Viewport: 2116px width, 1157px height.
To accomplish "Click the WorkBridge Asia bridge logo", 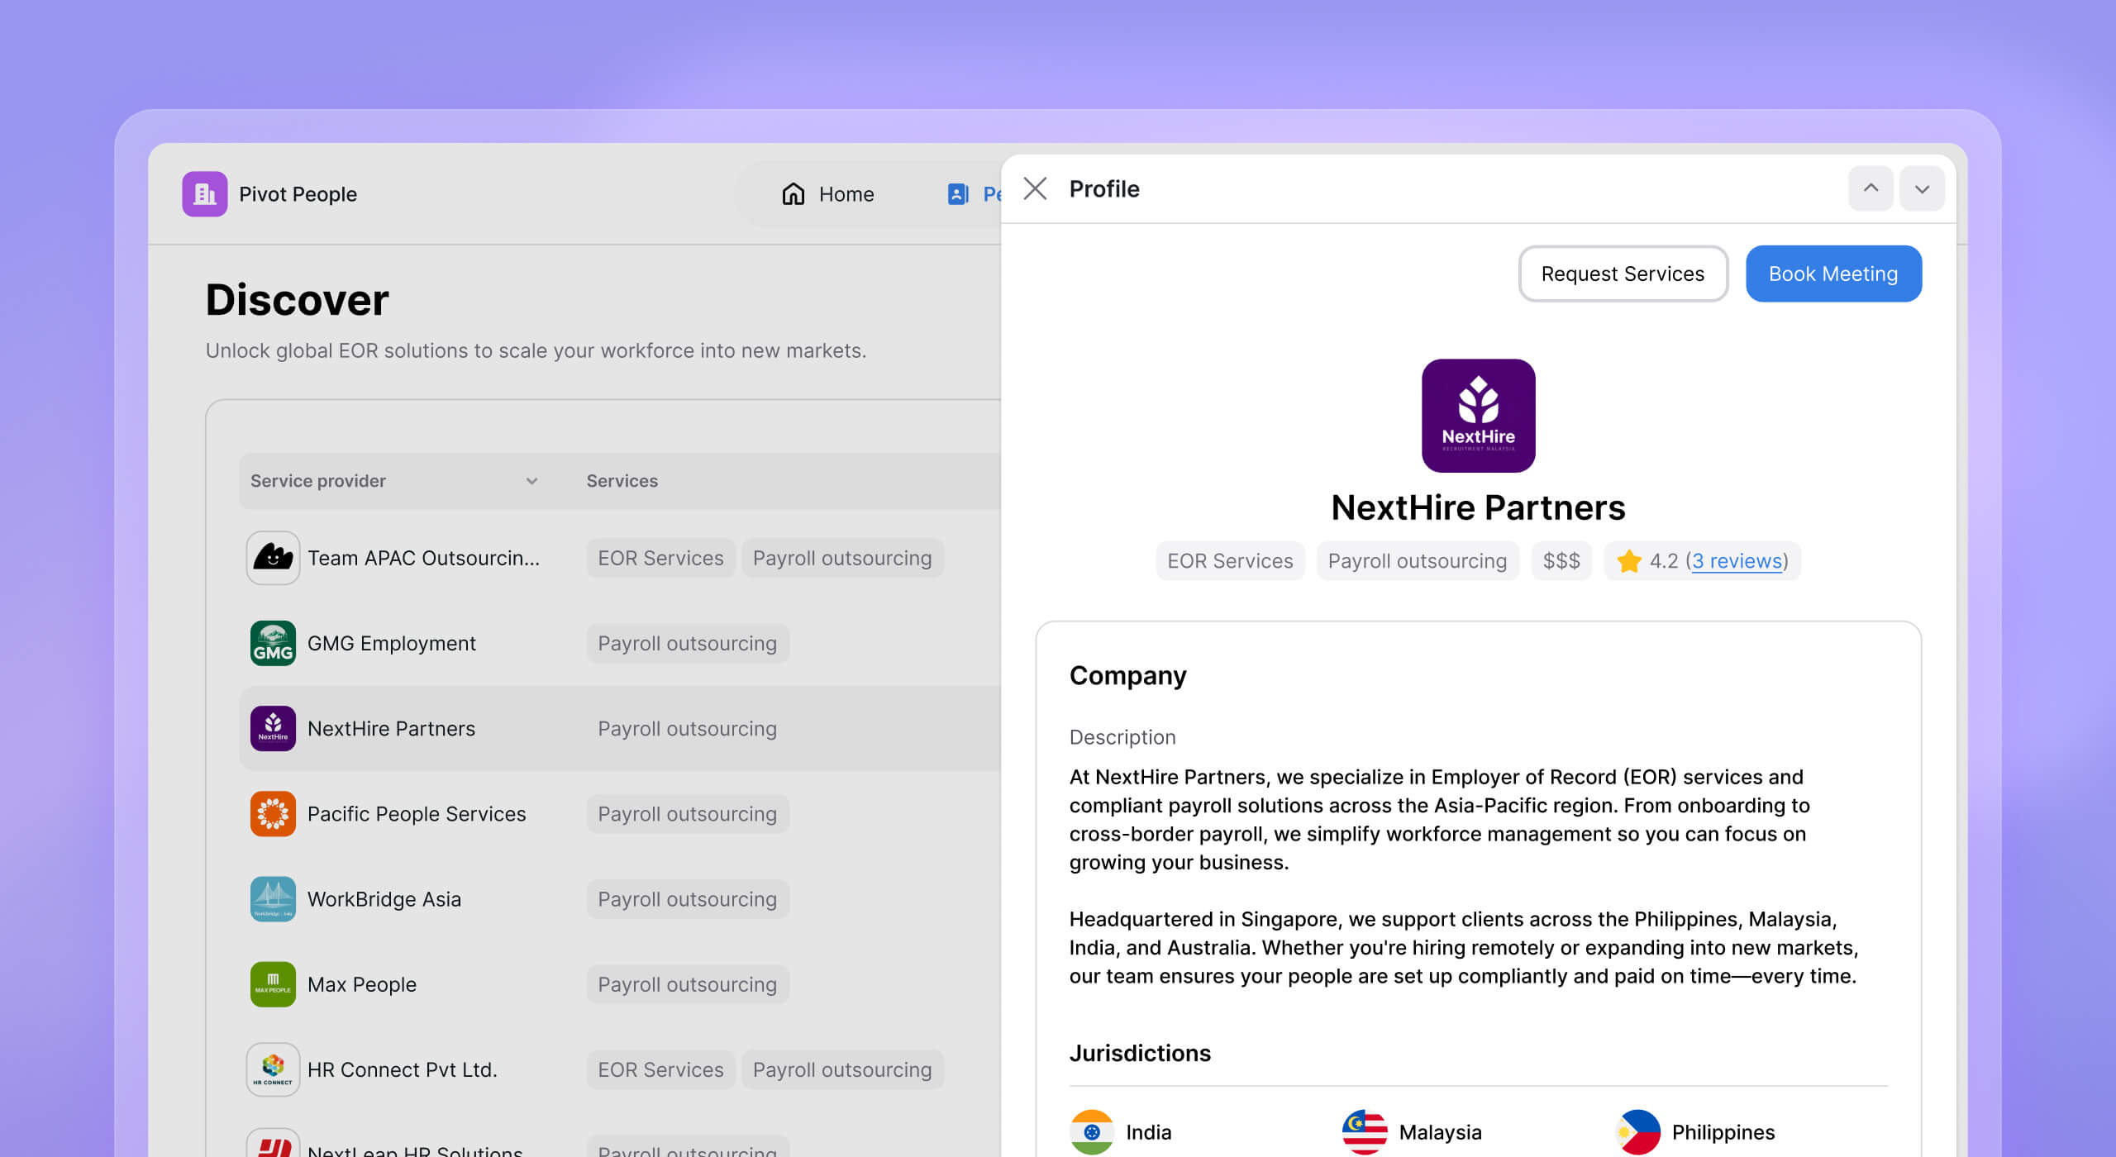I will [273, 899].
